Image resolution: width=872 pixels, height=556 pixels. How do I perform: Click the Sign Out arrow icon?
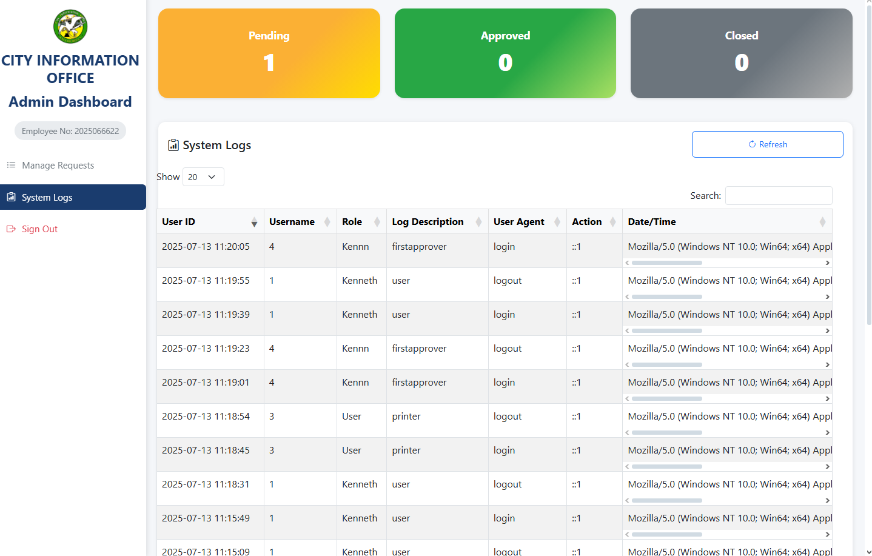click(x=11, y=229)
